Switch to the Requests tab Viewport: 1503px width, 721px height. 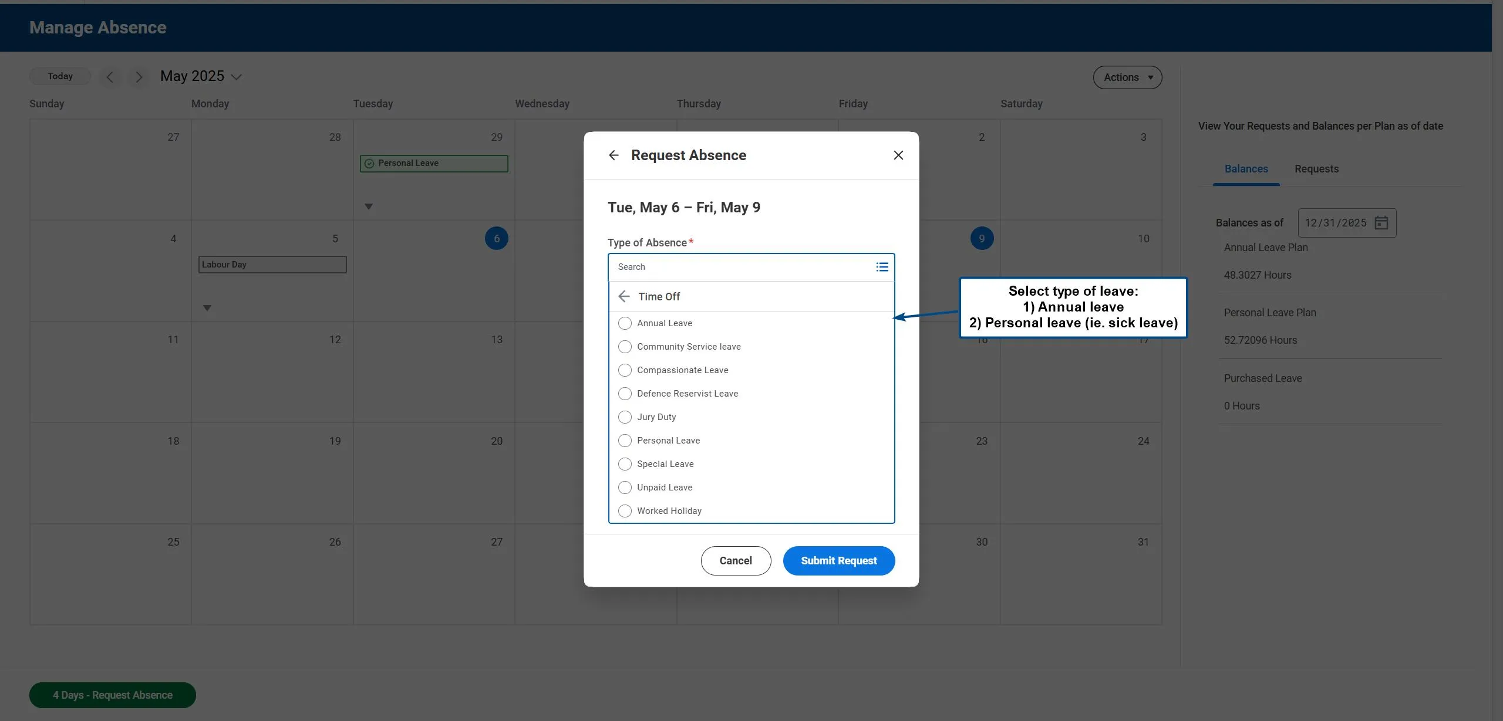pyautogui.click(x=1316, y=169)
